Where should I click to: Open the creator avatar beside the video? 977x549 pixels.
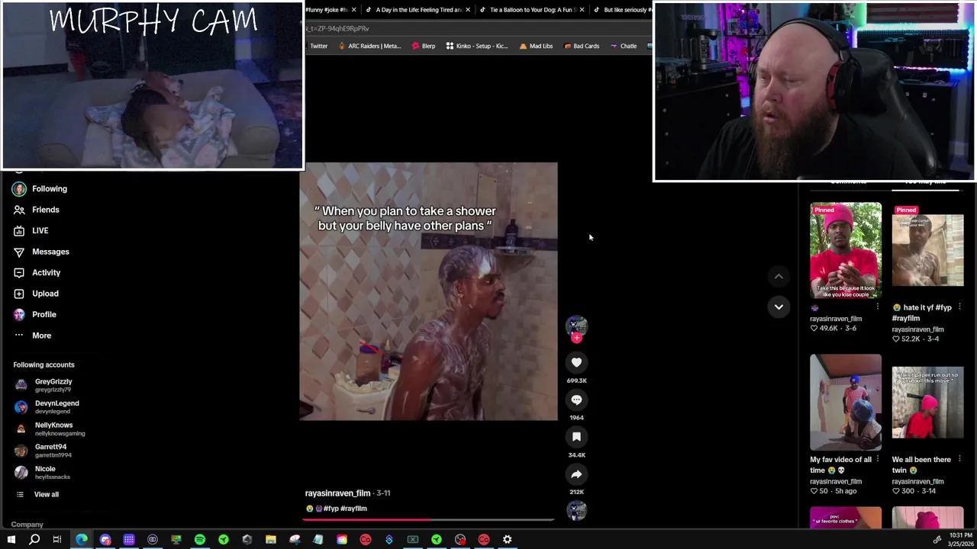pos(576,325)
